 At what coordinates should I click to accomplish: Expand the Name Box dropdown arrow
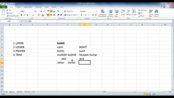pyautogui.click(x=19, y=21)
